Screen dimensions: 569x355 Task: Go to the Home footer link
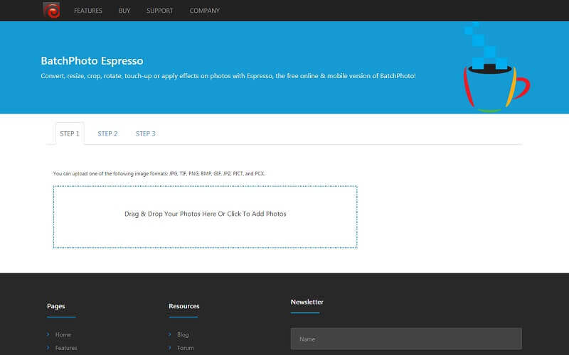[63, 334]
